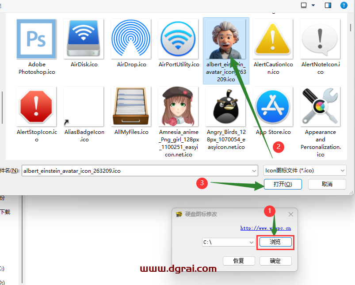Open the Icon图标文件 (*.ico) type filter
Viewport: 355px width, 285px height.
coord(305,171)
